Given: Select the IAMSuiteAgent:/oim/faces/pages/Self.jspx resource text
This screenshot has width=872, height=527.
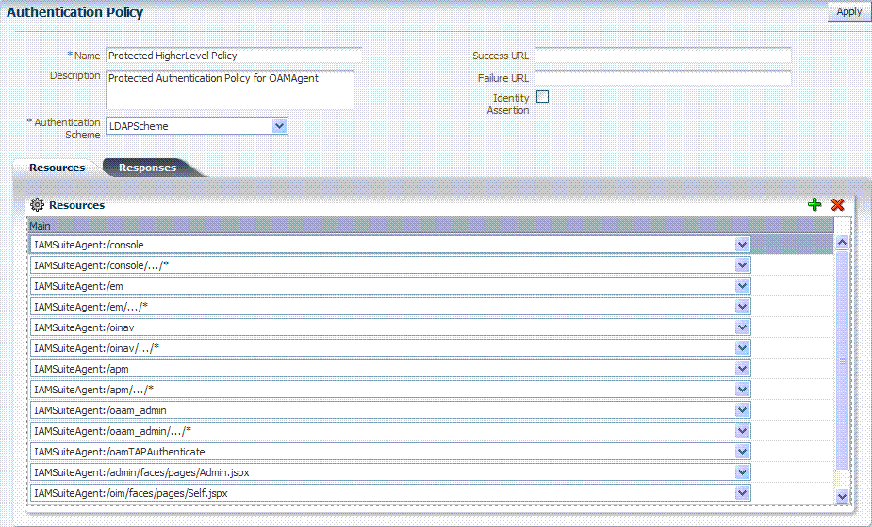Looking at the screenshot, I should (x=131, y=493).
